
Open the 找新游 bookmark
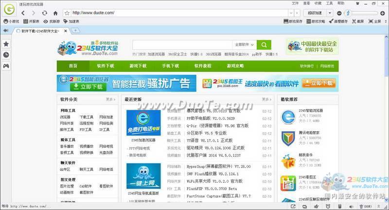click(52, 21)
